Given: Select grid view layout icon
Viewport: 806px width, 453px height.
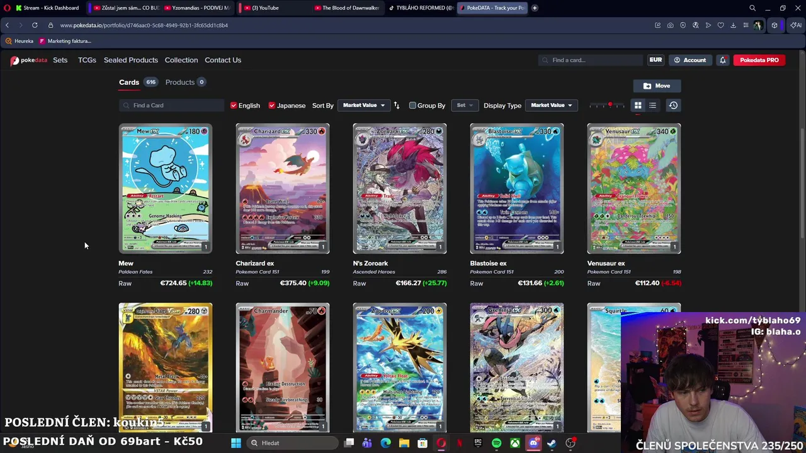Looking at the screenshot, I should [x=638, y=106].
